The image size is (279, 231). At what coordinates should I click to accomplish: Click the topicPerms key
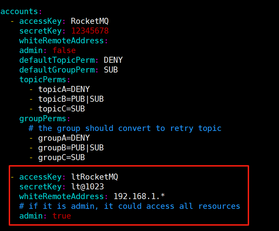click(43, 80)
